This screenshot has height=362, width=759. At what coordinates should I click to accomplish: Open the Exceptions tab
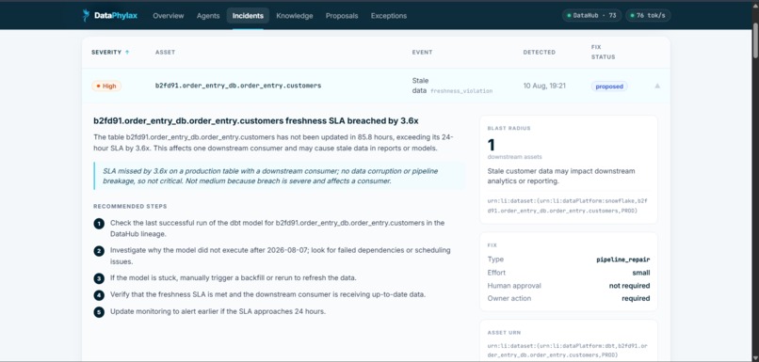click(x=389, y=16)
